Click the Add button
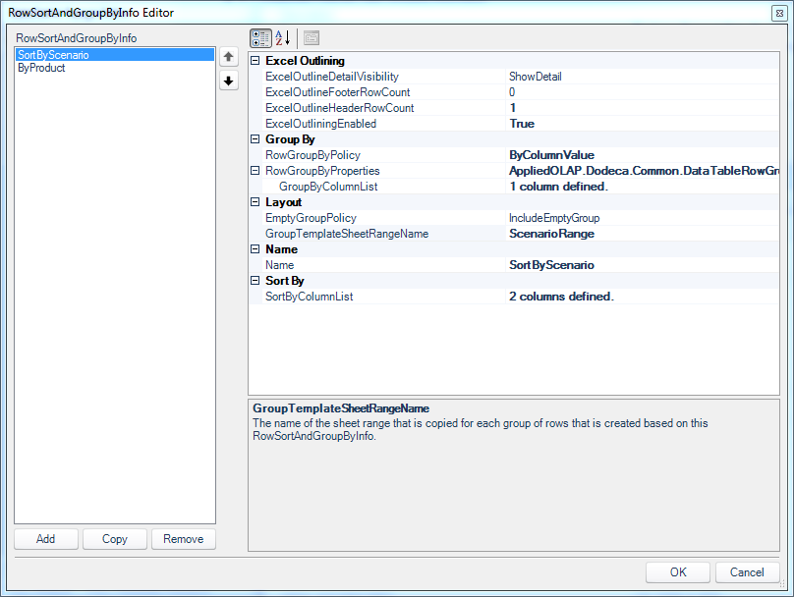This screenshot has height=597, width=794. [x=46, y=539]
